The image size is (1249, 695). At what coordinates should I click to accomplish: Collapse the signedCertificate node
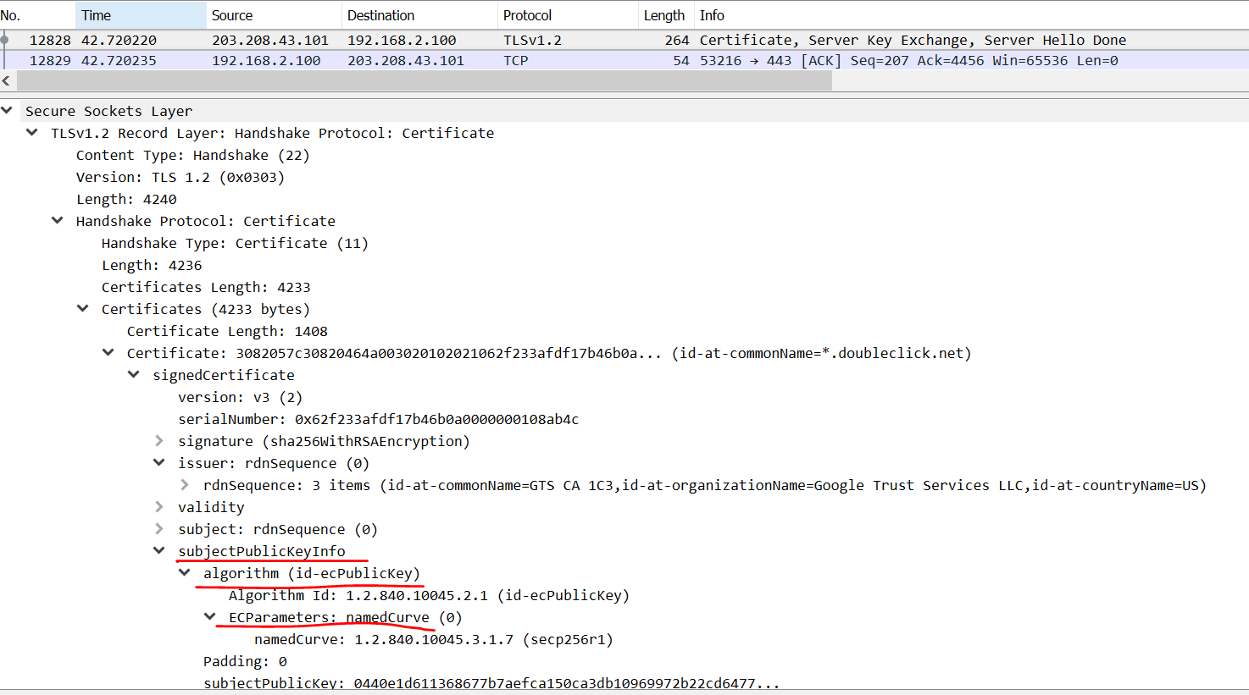point(133,375)
